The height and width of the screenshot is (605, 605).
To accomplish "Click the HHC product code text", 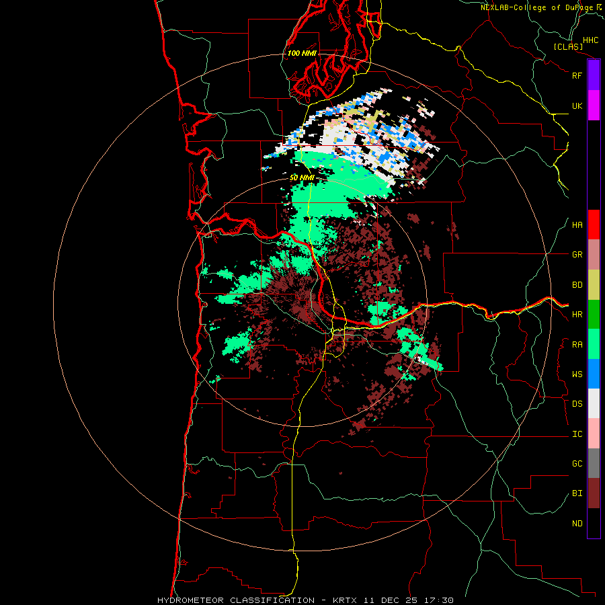I will pos(590,40).
